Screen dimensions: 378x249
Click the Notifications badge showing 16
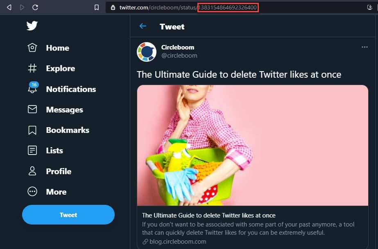33,85
